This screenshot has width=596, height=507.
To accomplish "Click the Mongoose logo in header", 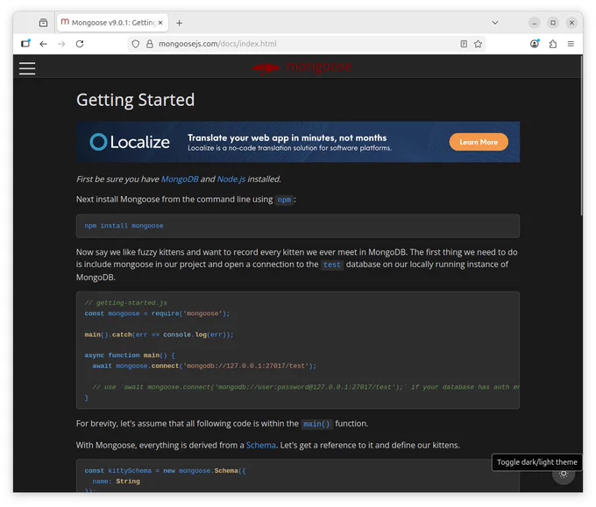I will pos(301,67).
